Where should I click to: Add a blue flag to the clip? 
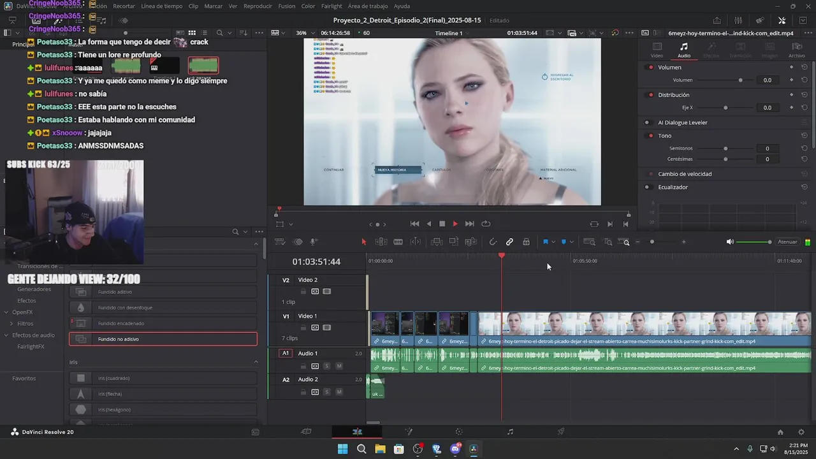coord(545,242)
